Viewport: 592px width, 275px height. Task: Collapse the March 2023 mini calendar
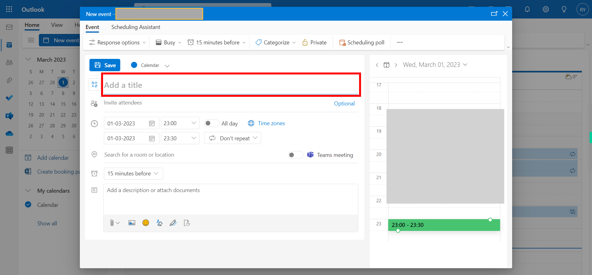[x=28, y=59]
